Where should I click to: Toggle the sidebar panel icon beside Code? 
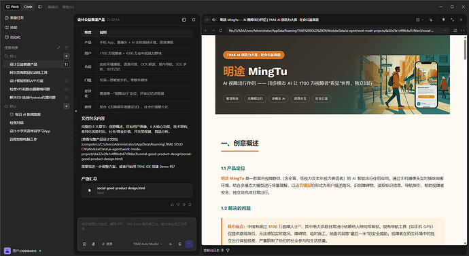pos(40,7)
